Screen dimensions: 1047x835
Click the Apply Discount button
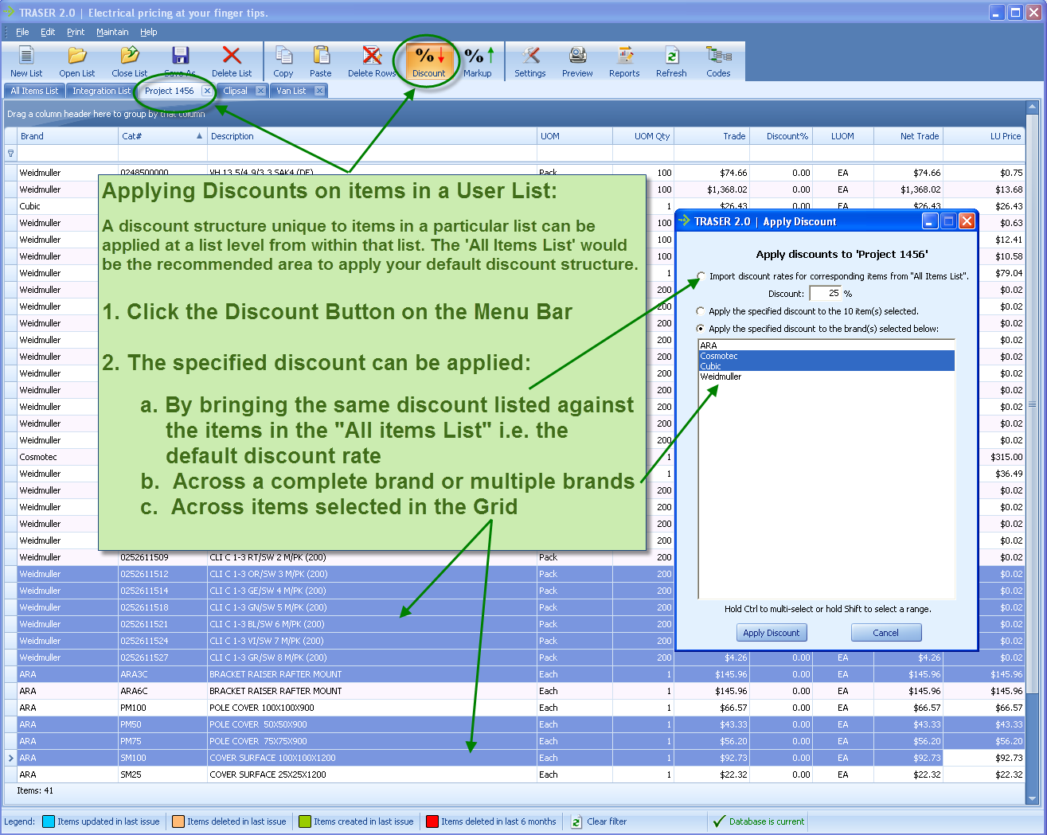(771, 633)
